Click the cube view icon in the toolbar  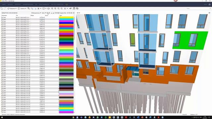(43, 9)
